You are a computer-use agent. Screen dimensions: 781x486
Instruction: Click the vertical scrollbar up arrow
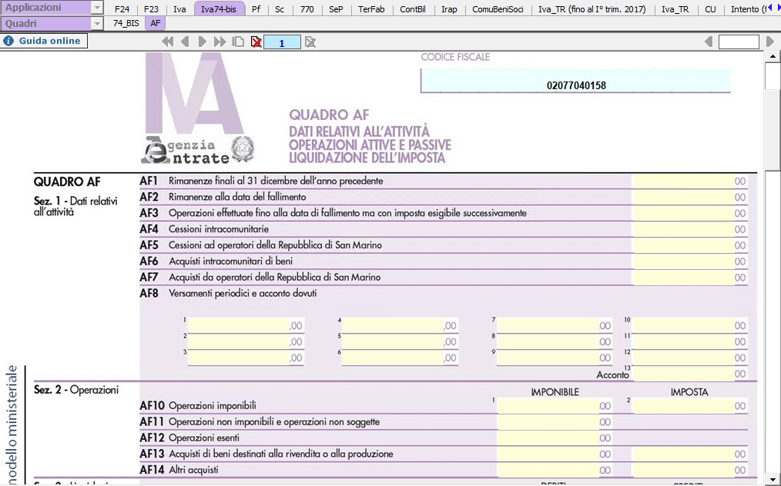coord(773,56)
